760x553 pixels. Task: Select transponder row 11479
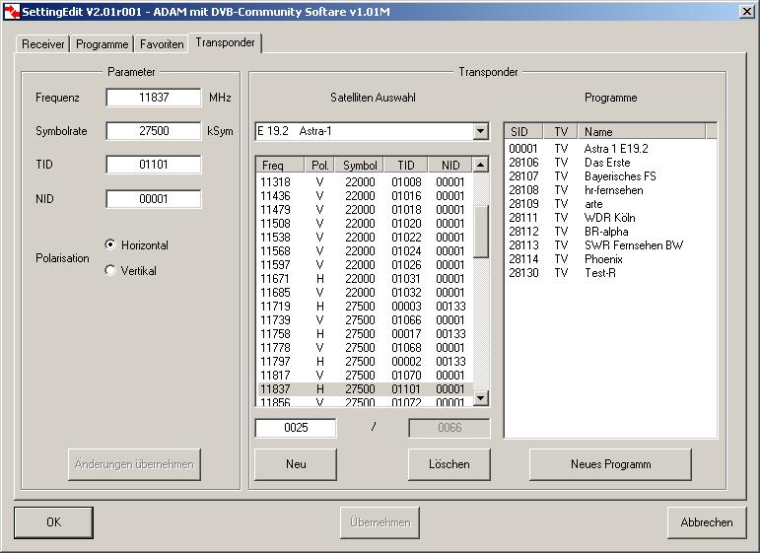[364, 210]
